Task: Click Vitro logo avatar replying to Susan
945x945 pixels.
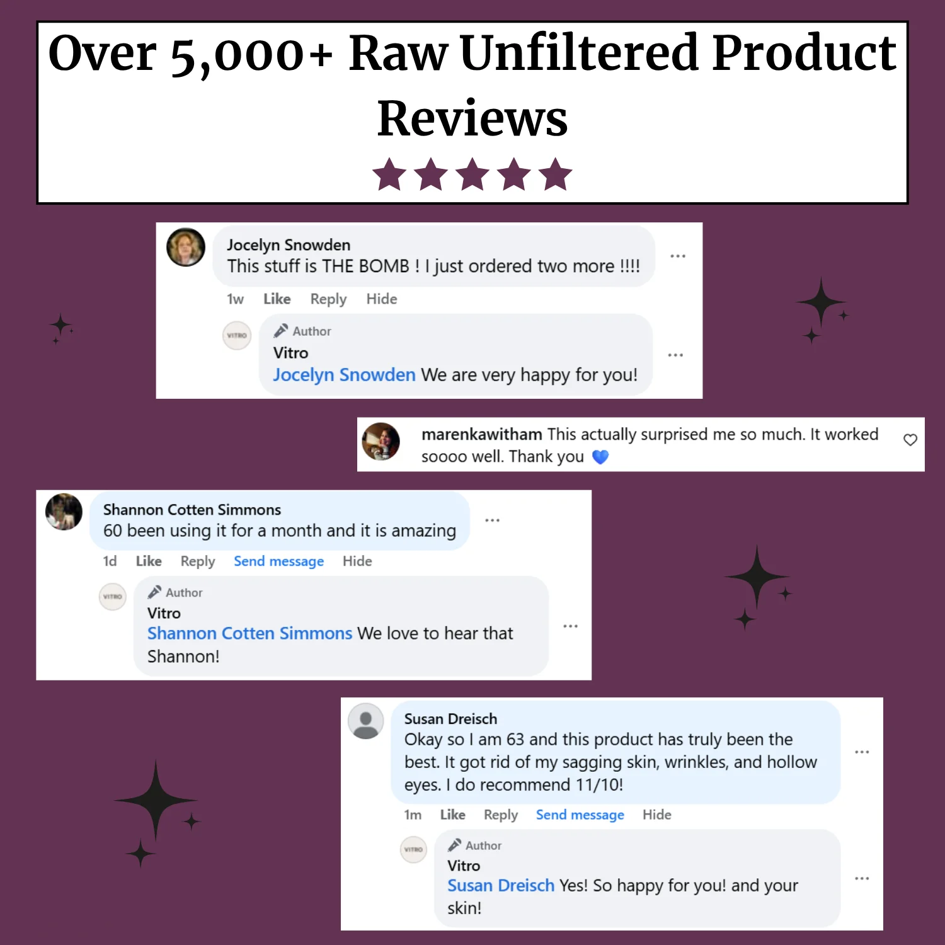Action: click(x=413, y=850)
